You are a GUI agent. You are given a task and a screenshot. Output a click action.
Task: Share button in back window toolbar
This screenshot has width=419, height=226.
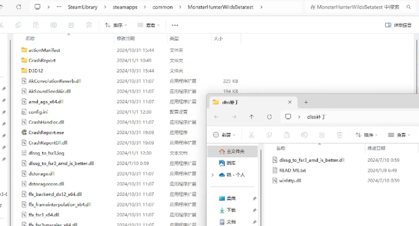(x=71, y=25)
